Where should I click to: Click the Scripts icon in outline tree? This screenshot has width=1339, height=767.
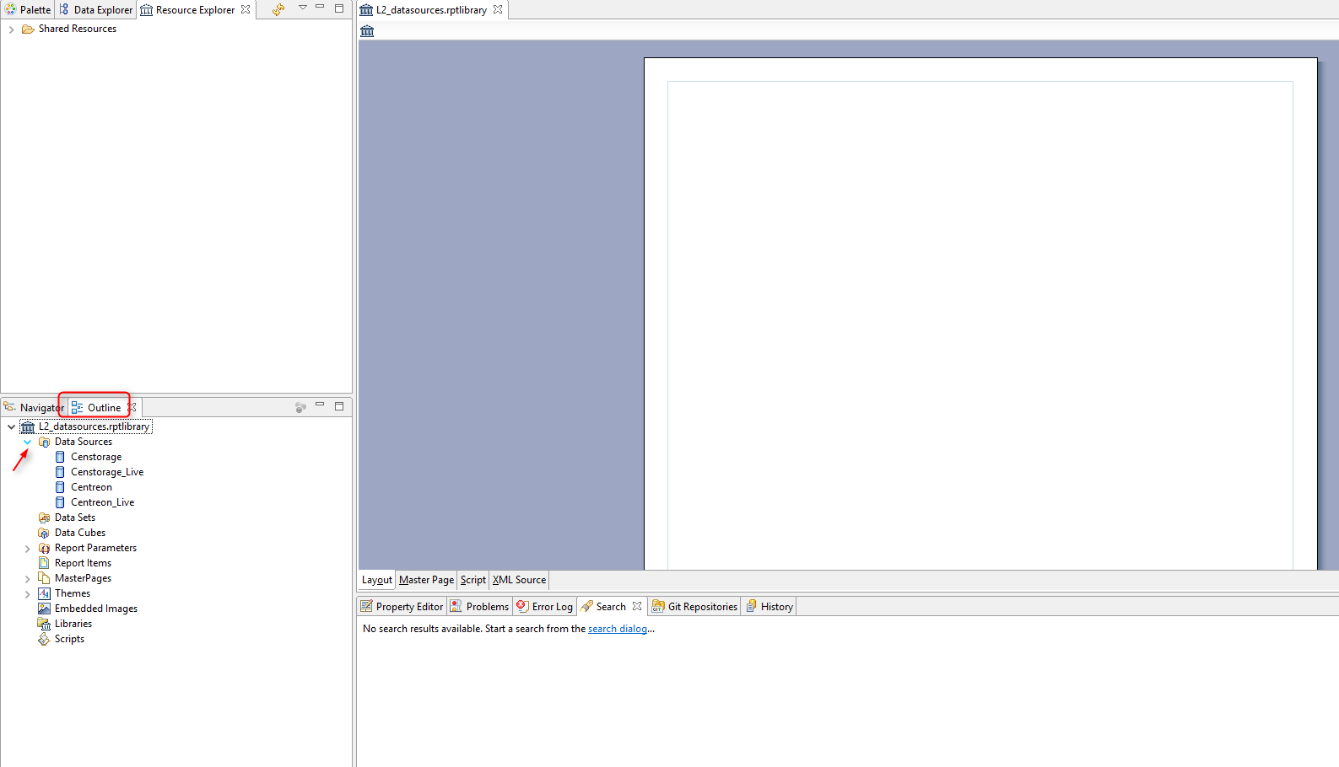click(44, 639)
